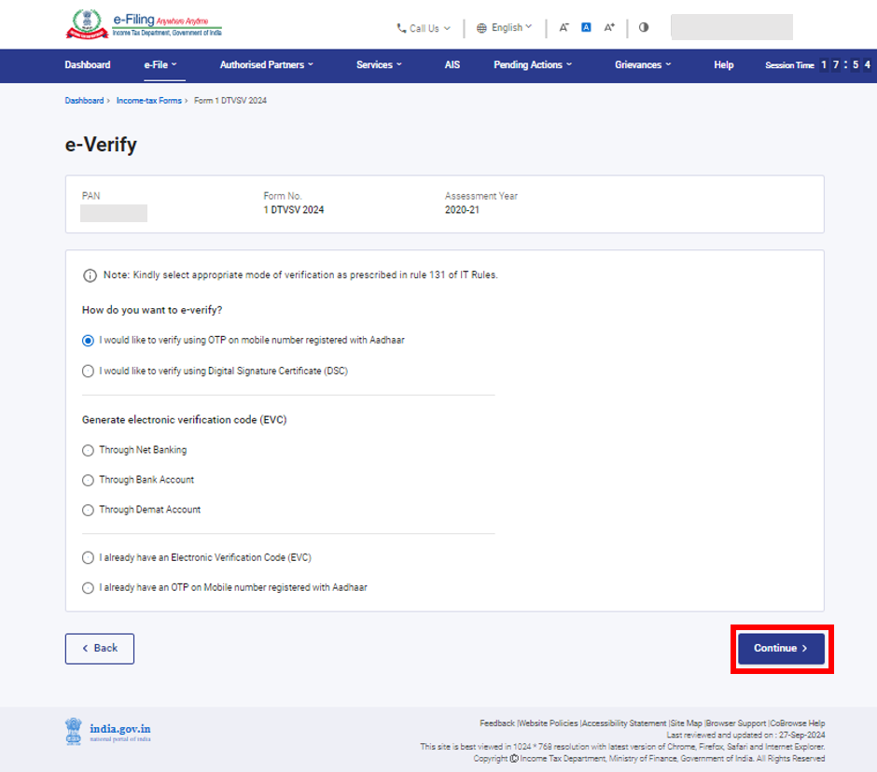The height and width of the screenshot is (772, 877).
Task: Expand the Services dropdown
Action: click(379, 65)
